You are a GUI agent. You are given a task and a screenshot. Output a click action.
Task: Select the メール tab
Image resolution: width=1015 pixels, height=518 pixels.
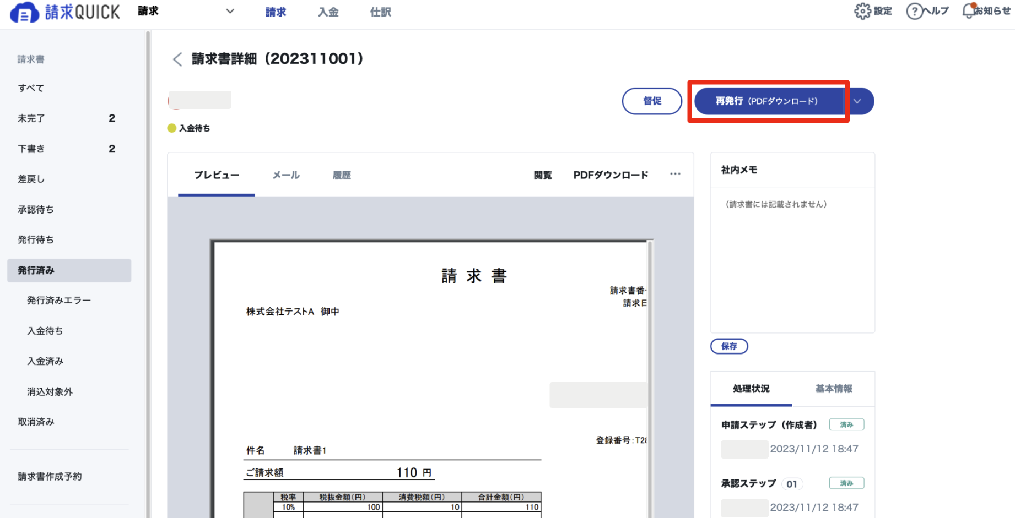pos(286,175)
